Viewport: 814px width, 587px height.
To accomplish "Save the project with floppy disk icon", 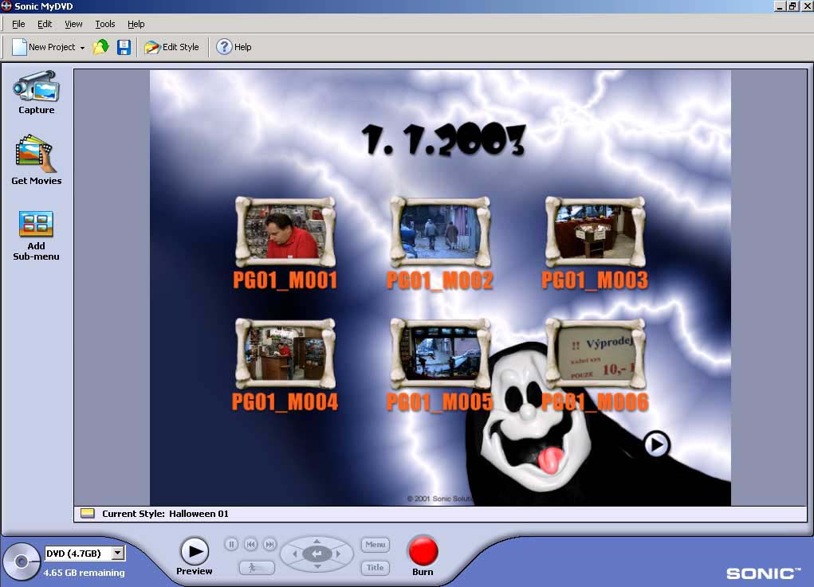I will pos(124,47).
